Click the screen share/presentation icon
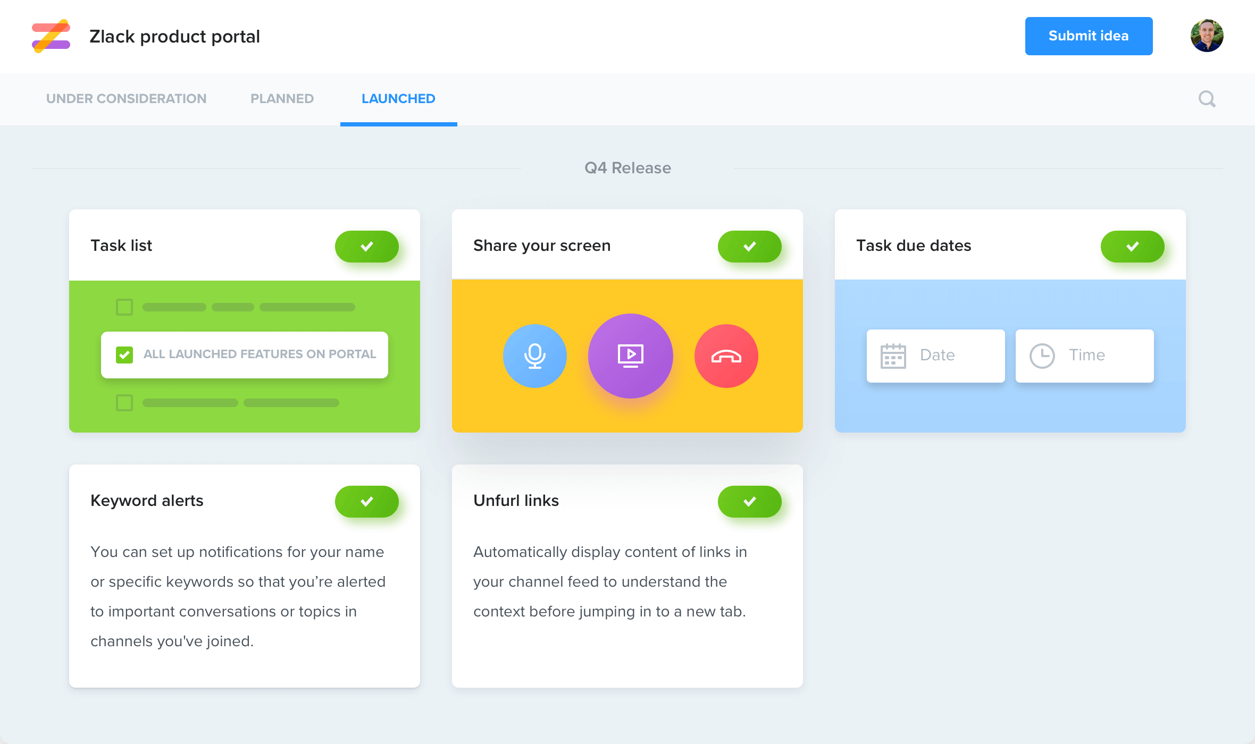 pyautogui.click(x=630, y=355)
